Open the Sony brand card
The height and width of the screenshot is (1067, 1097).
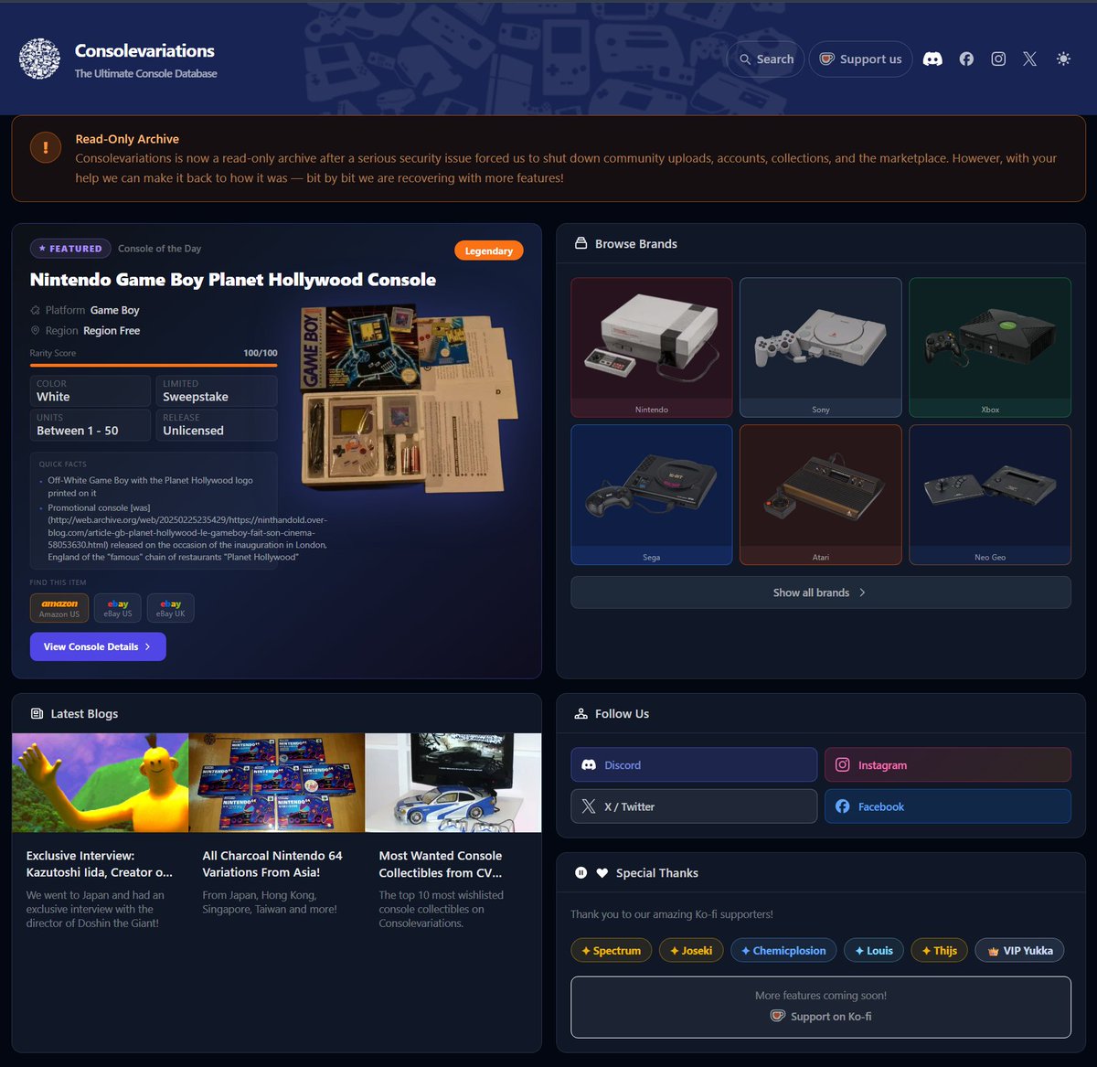coord(821,347)
